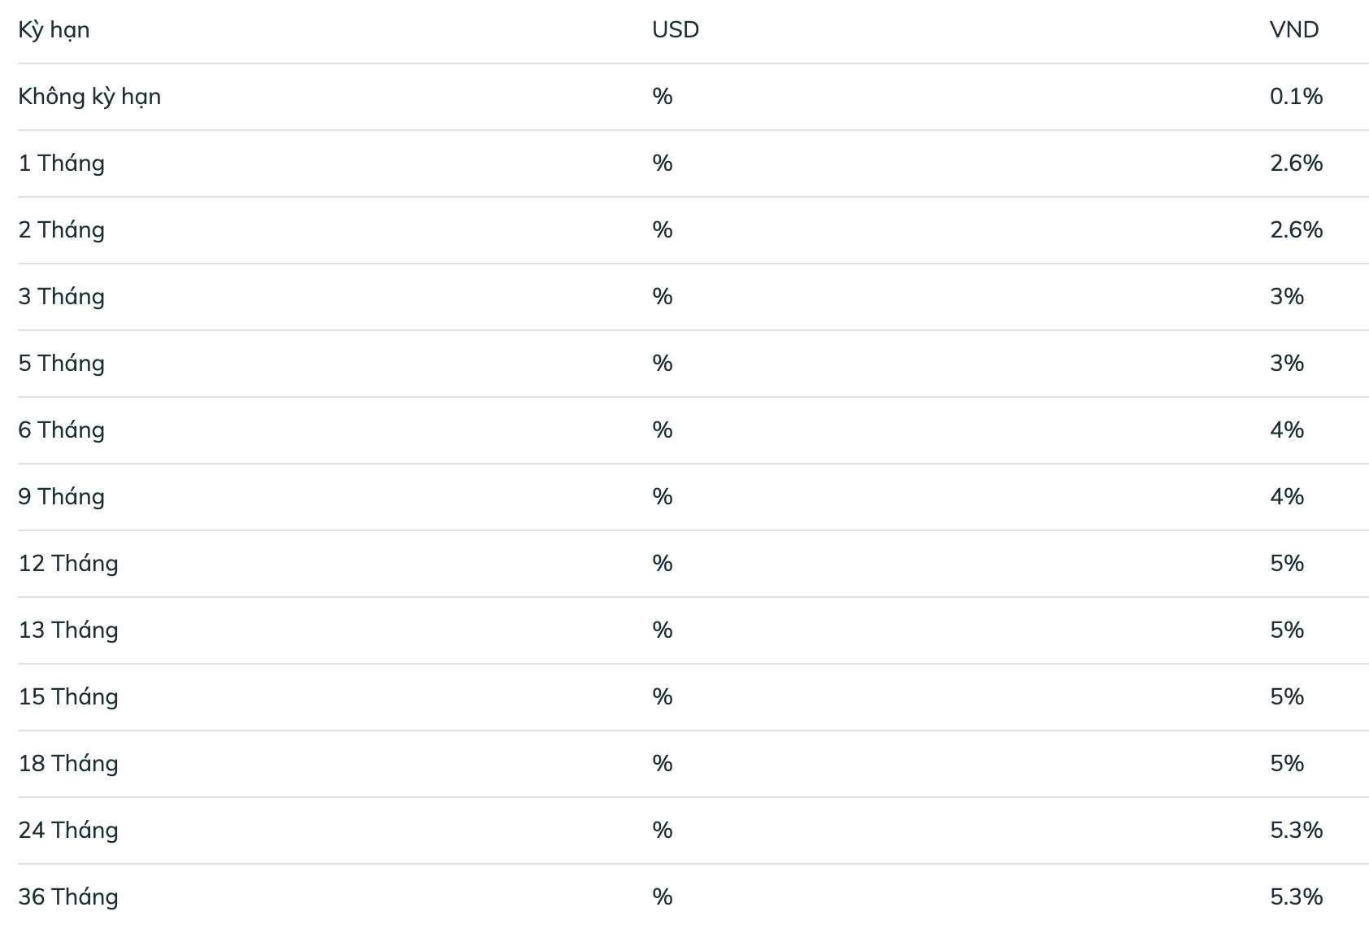Screen dimensions: 1369x929
Task: Select the "12 Tháng" term label
Action: [x=68, y=564]
